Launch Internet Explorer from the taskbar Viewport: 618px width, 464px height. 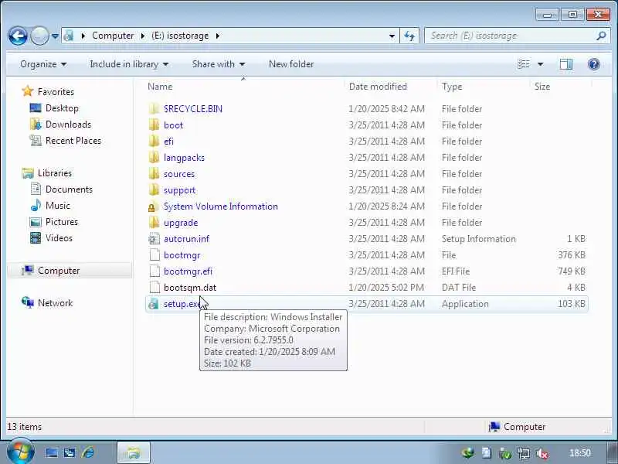88,452
